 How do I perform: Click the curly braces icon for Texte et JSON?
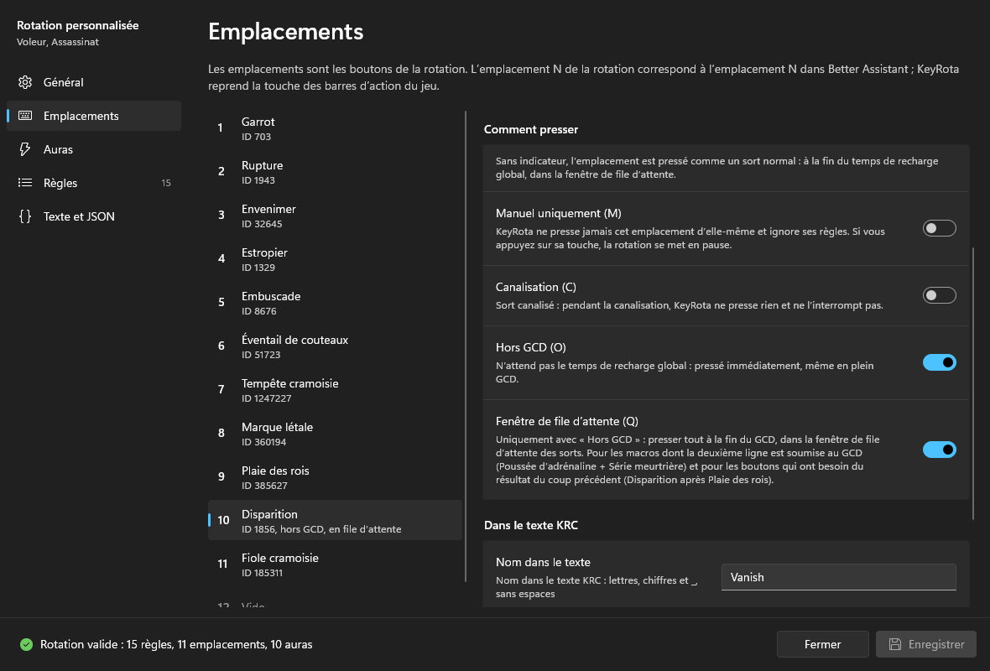coord(25,216)
